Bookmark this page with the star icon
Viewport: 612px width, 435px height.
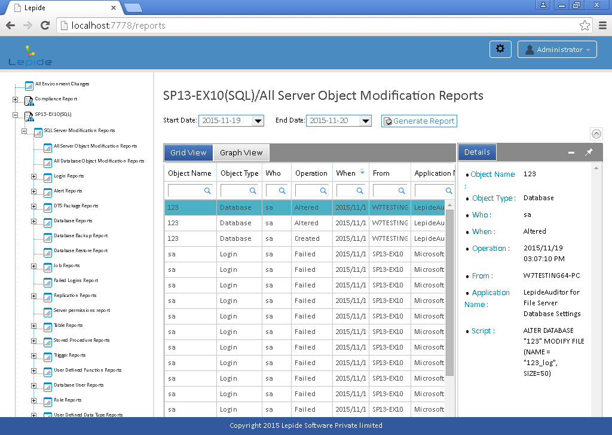tap(585, 25)
